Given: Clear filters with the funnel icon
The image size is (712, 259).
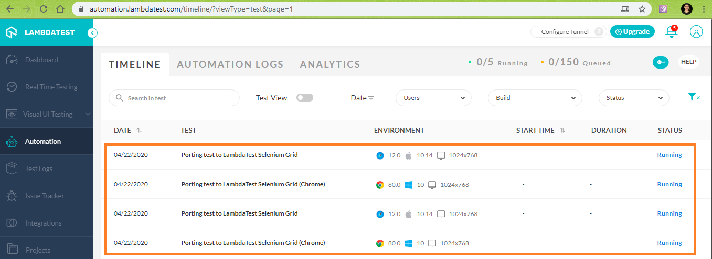Looking at the screenshot, I should (x=693, y=97).
